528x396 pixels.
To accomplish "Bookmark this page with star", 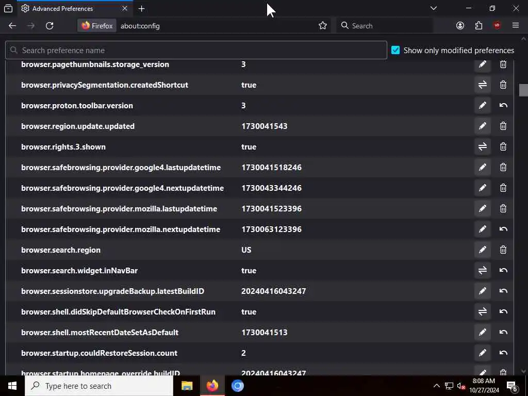I will [x=323, y=26].
